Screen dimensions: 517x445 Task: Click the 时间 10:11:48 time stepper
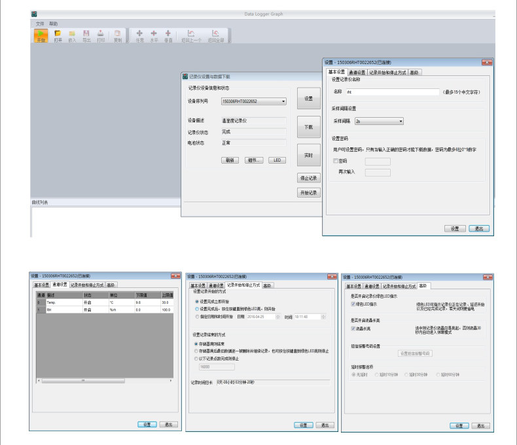click(x=323, y=317)
